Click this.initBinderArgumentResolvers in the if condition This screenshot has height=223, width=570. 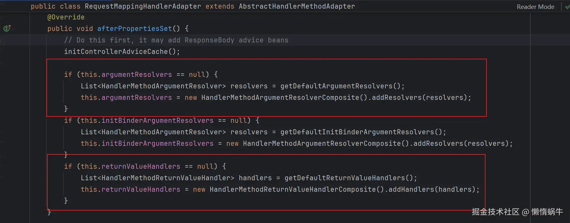[x=147, y=121]
